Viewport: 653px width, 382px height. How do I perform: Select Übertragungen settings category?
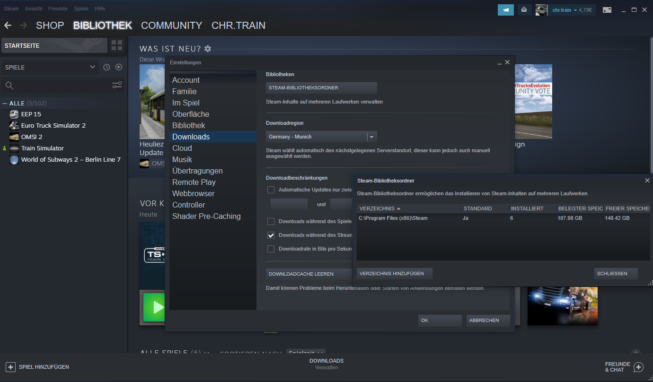coord(213,171)
